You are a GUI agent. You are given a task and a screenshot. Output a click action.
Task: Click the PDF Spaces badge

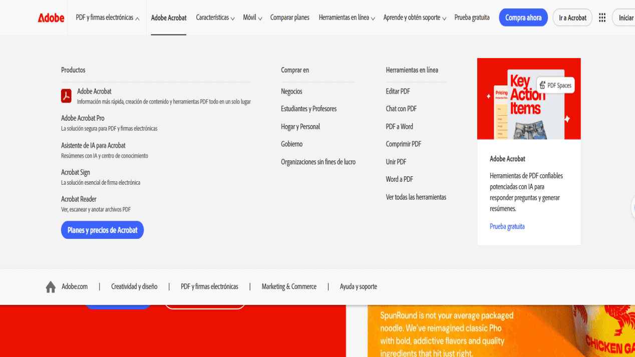555,85
